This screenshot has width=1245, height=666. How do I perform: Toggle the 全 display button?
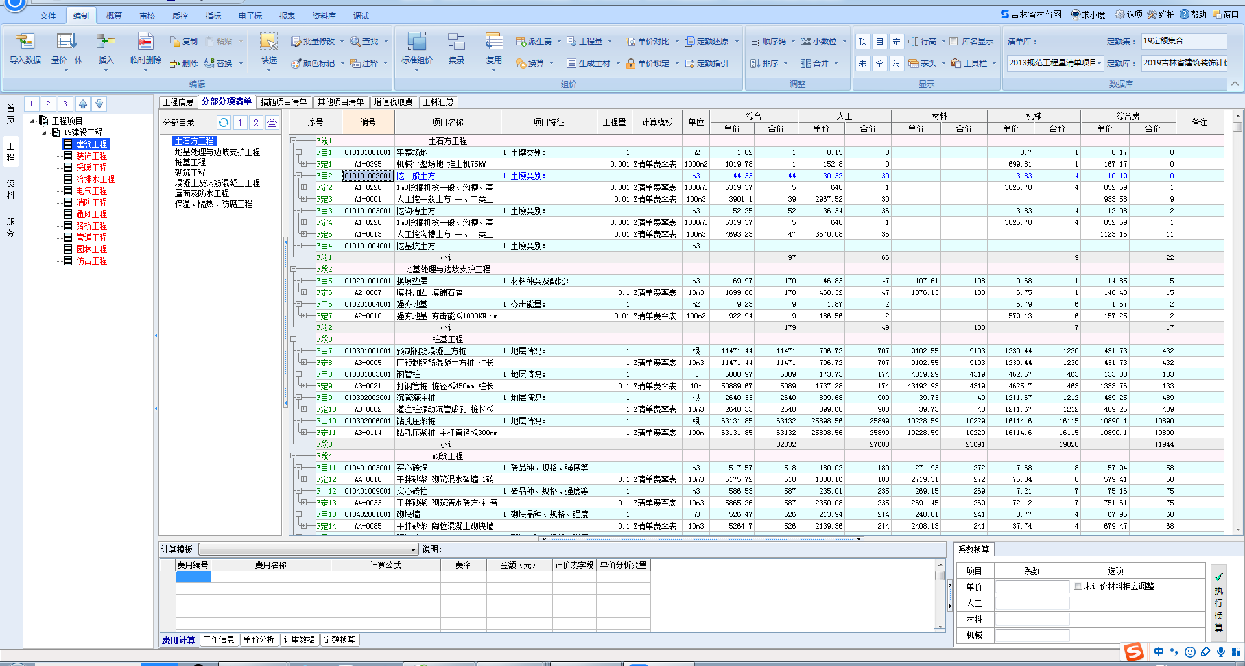(x=879, y=63)
